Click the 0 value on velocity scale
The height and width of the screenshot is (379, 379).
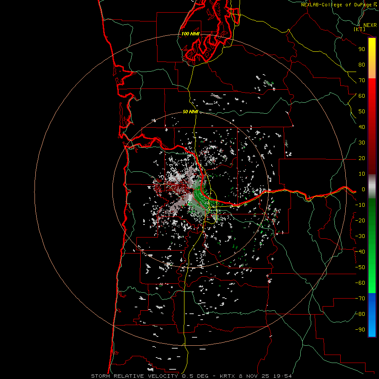pyautogui.click(x=363, y=189)
